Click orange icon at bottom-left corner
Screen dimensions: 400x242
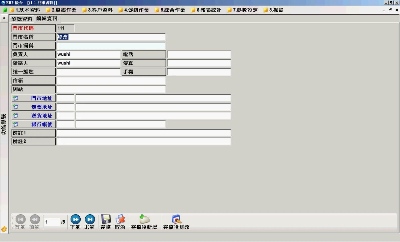coord(4,229)
